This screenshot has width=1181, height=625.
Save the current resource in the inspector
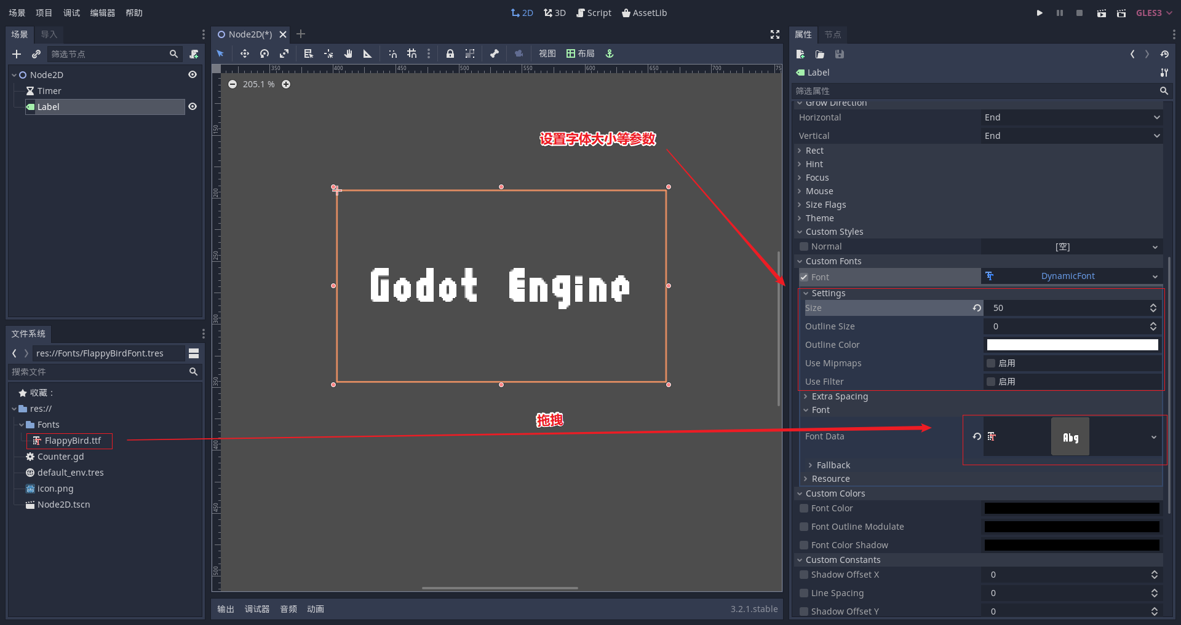839,54
